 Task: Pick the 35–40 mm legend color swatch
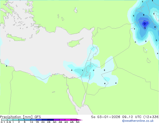click(x=62, y=120)
